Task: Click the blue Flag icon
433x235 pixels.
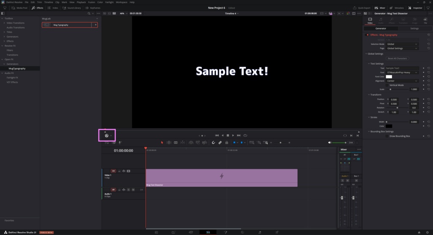Action: [234, 143]
